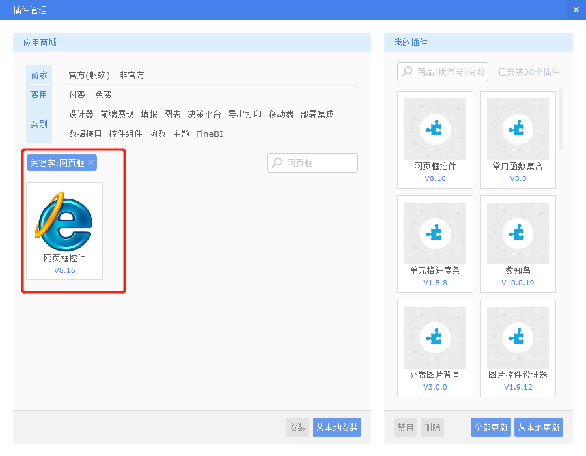Image resolution: width=586 pixels, height=456 pixels.
Task: Click the V8.8 version text
Action: tap(518, 178)
